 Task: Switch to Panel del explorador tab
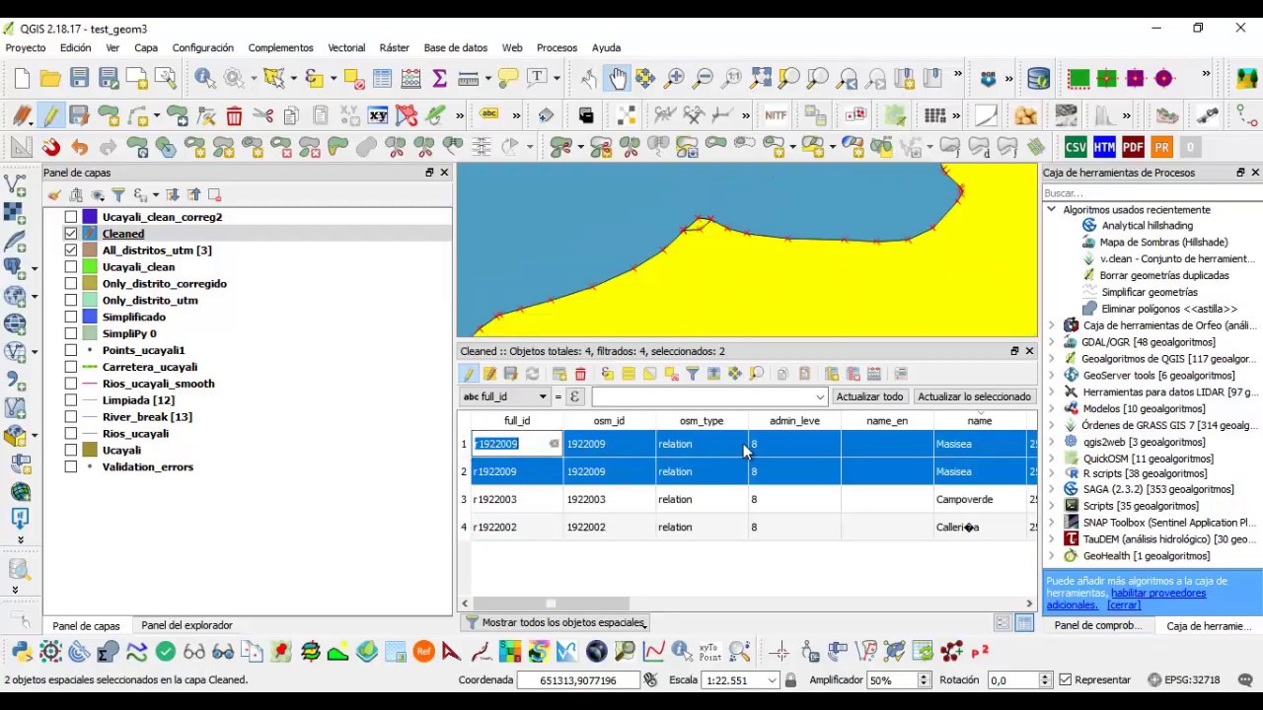[x=186, y=625]
